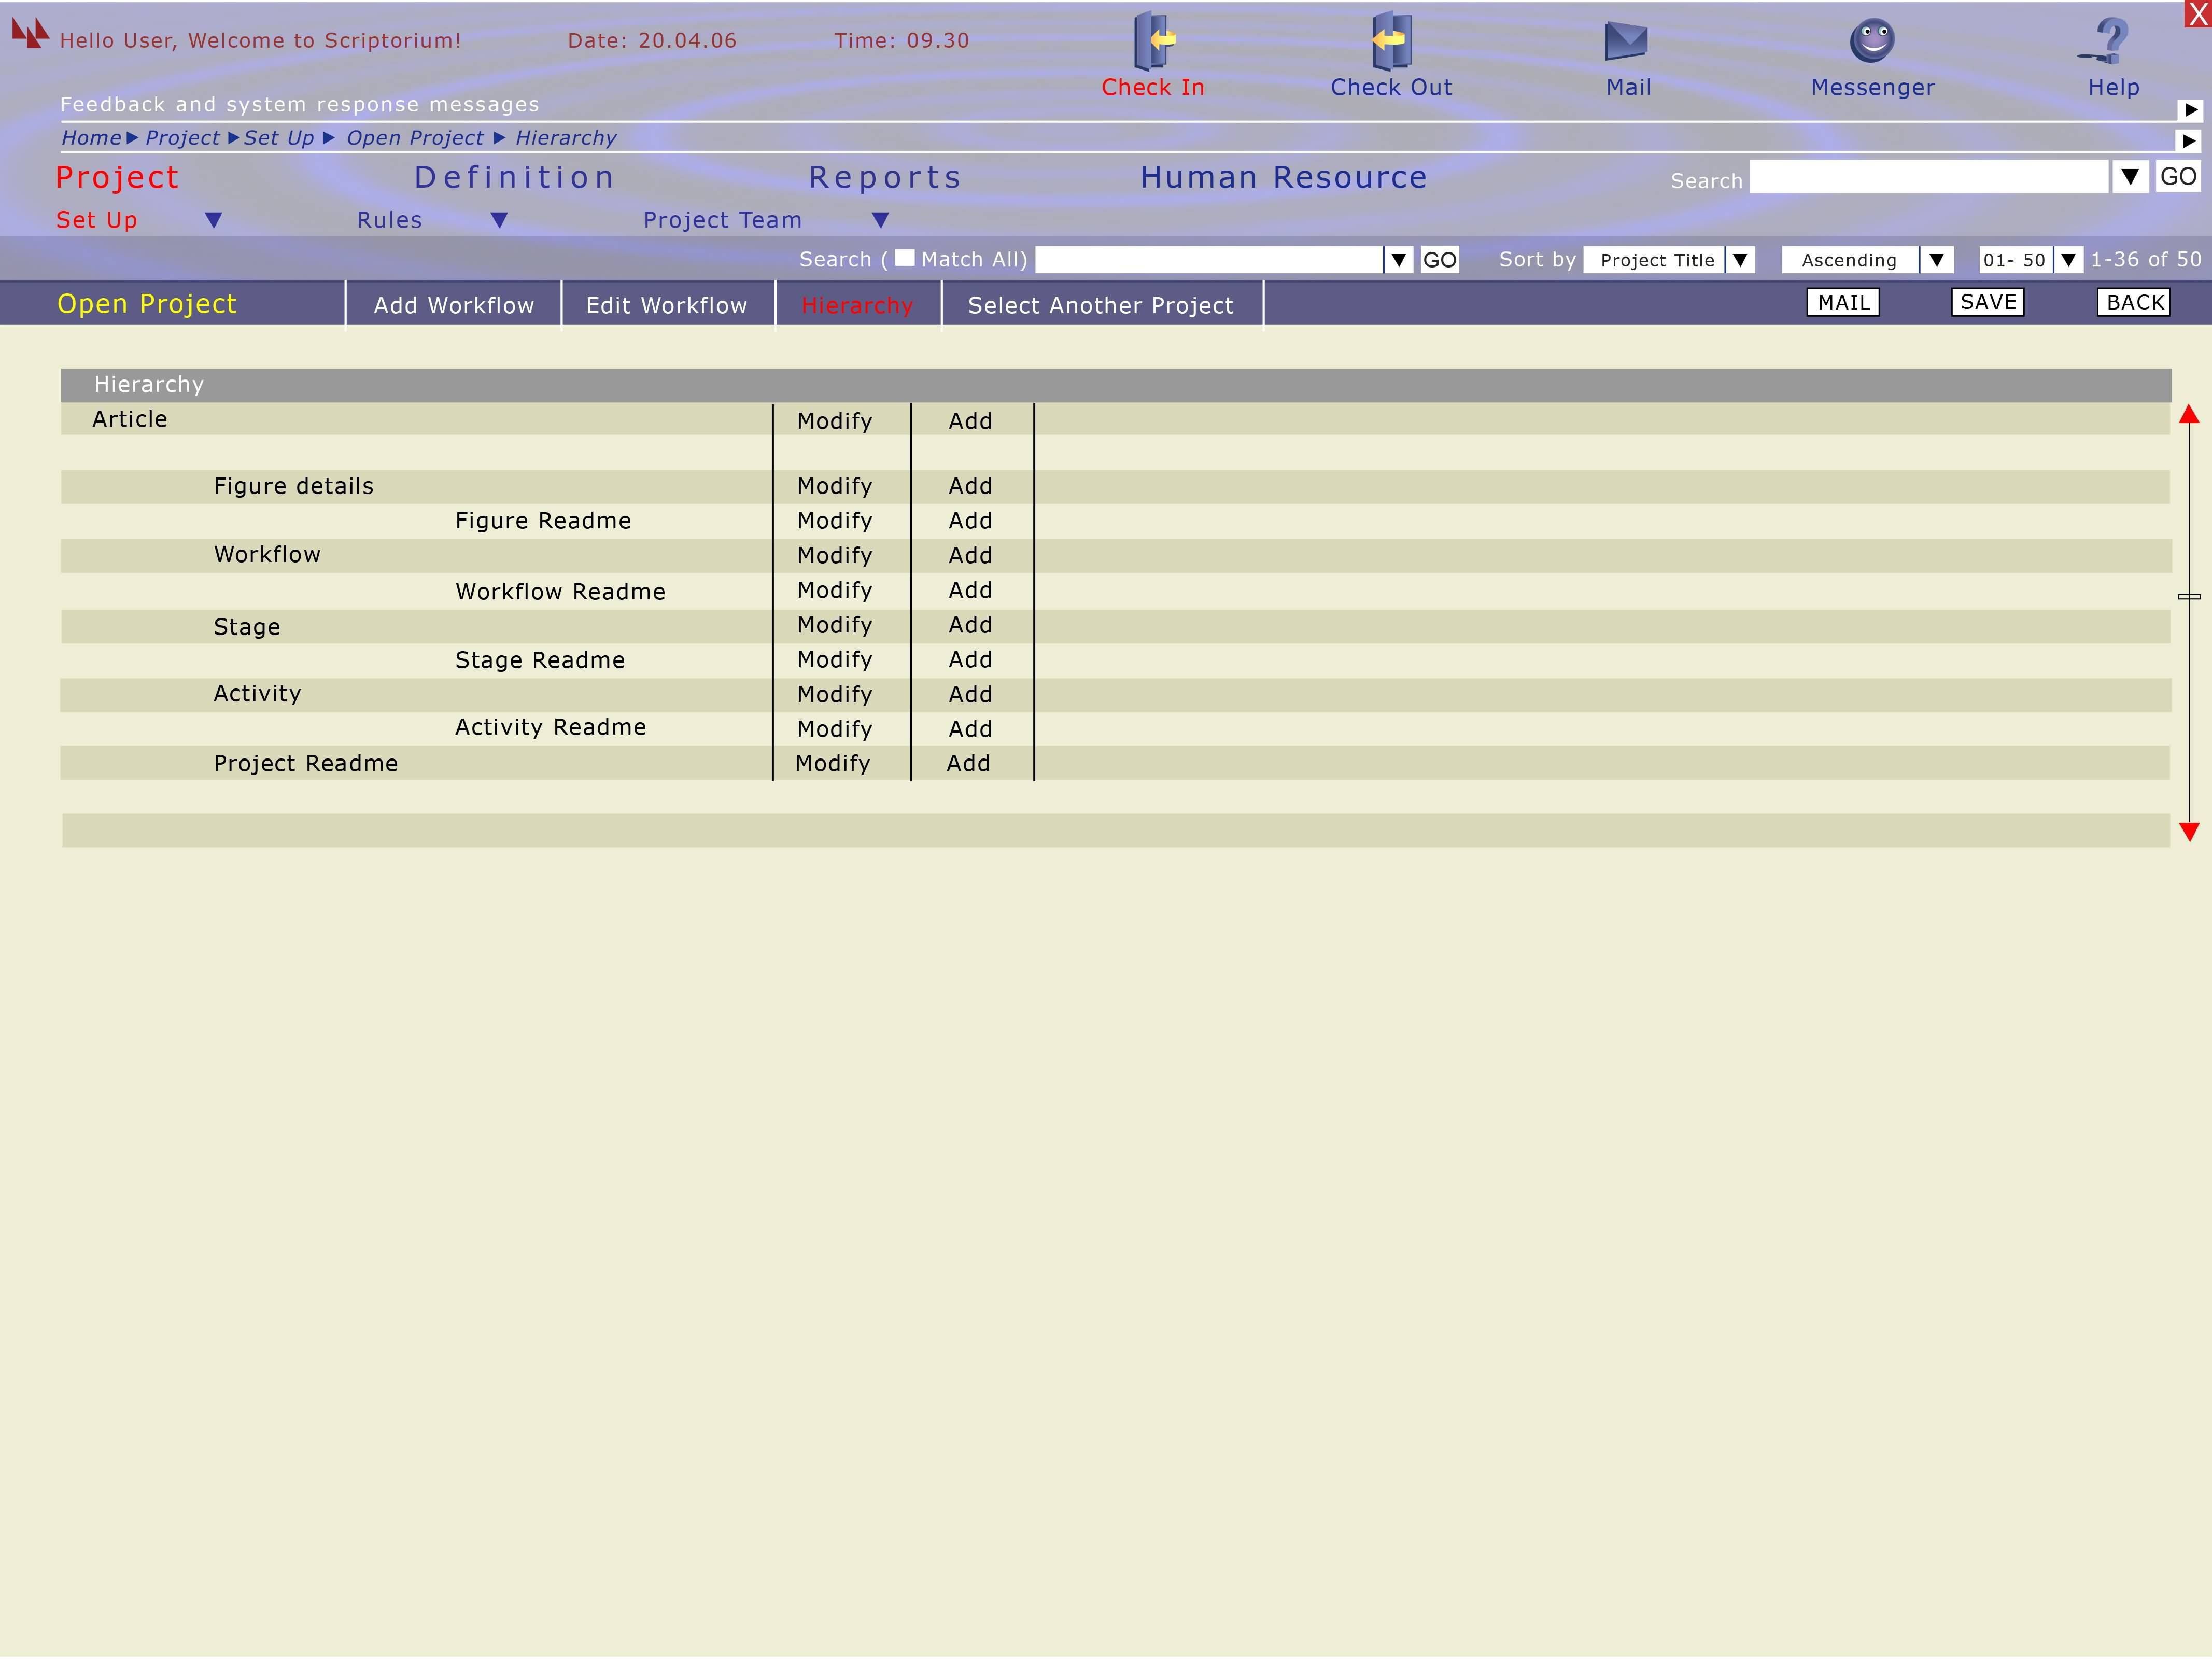This screenshot has width=2212, height=1659.
Task: Open the Human Resource menu
Action: coord(1283,177)
